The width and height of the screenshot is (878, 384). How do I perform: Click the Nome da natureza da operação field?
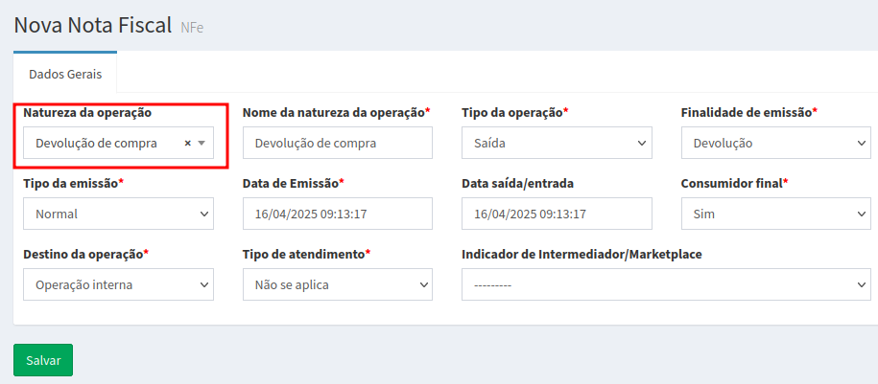(x=337, y=144)
